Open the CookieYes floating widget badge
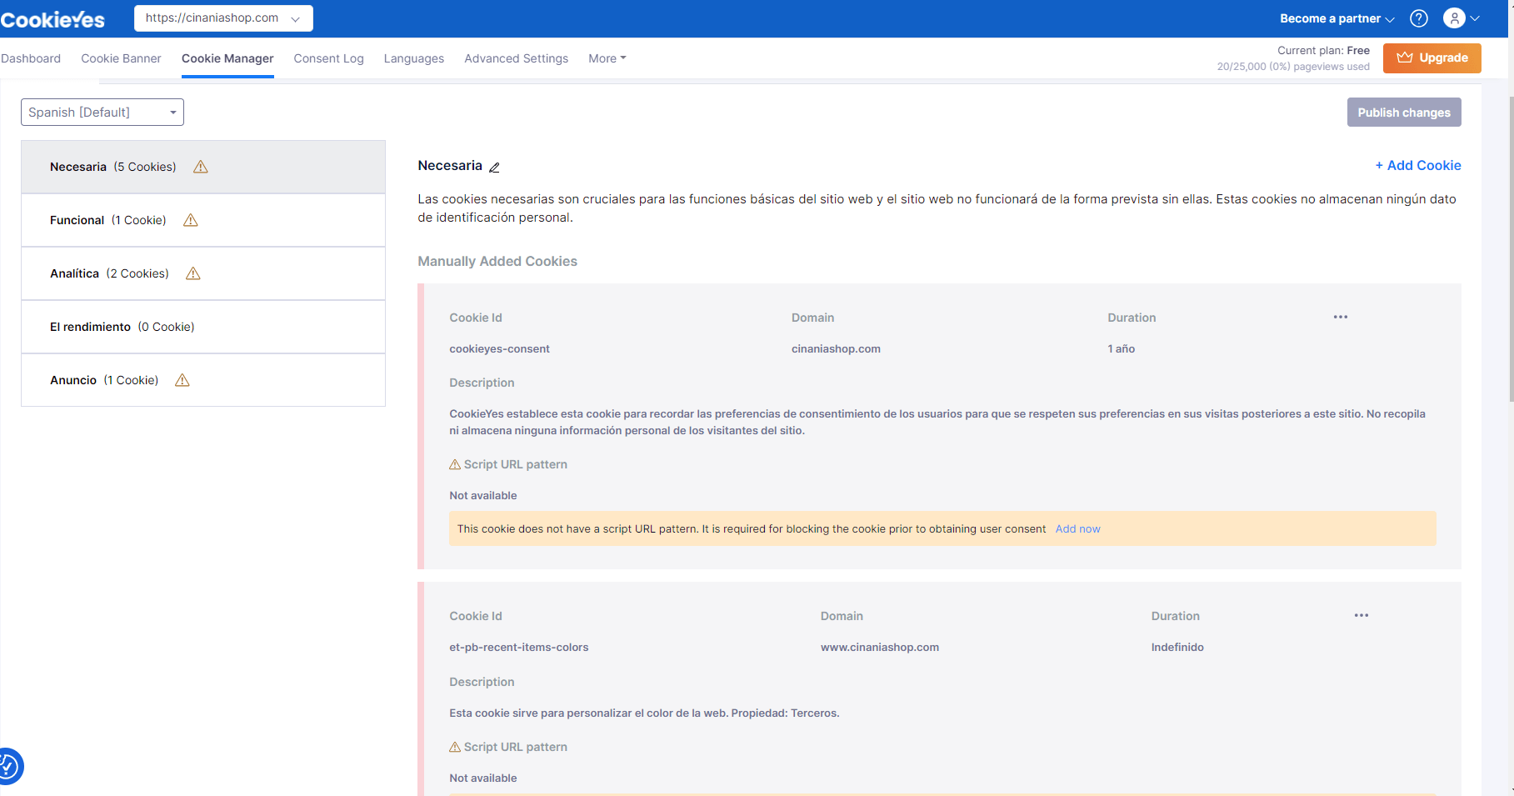The height and width of the screenshot is (796, 1514). [8, 766]
